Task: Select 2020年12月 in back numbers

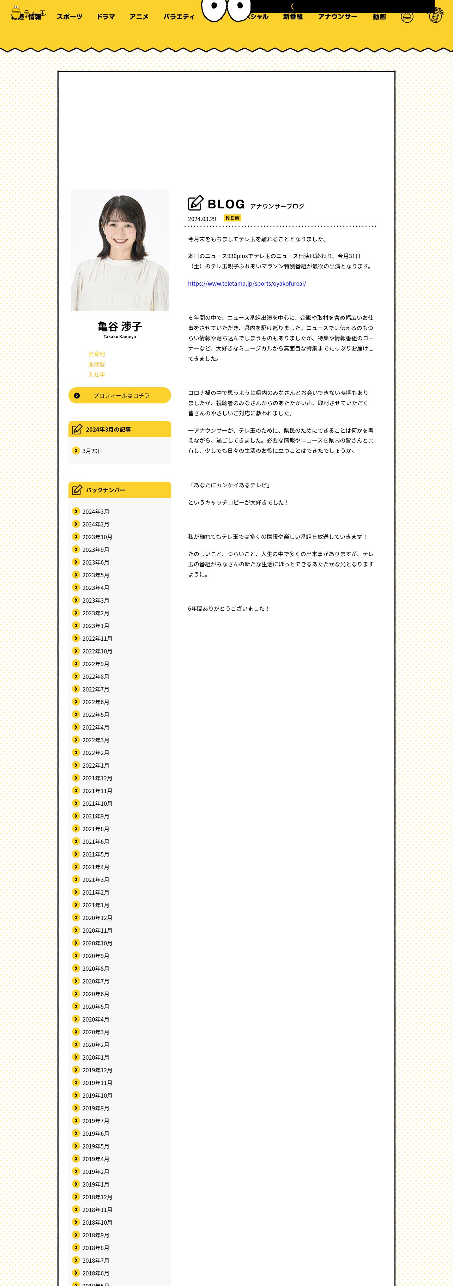Action: [x=97, y=918]
